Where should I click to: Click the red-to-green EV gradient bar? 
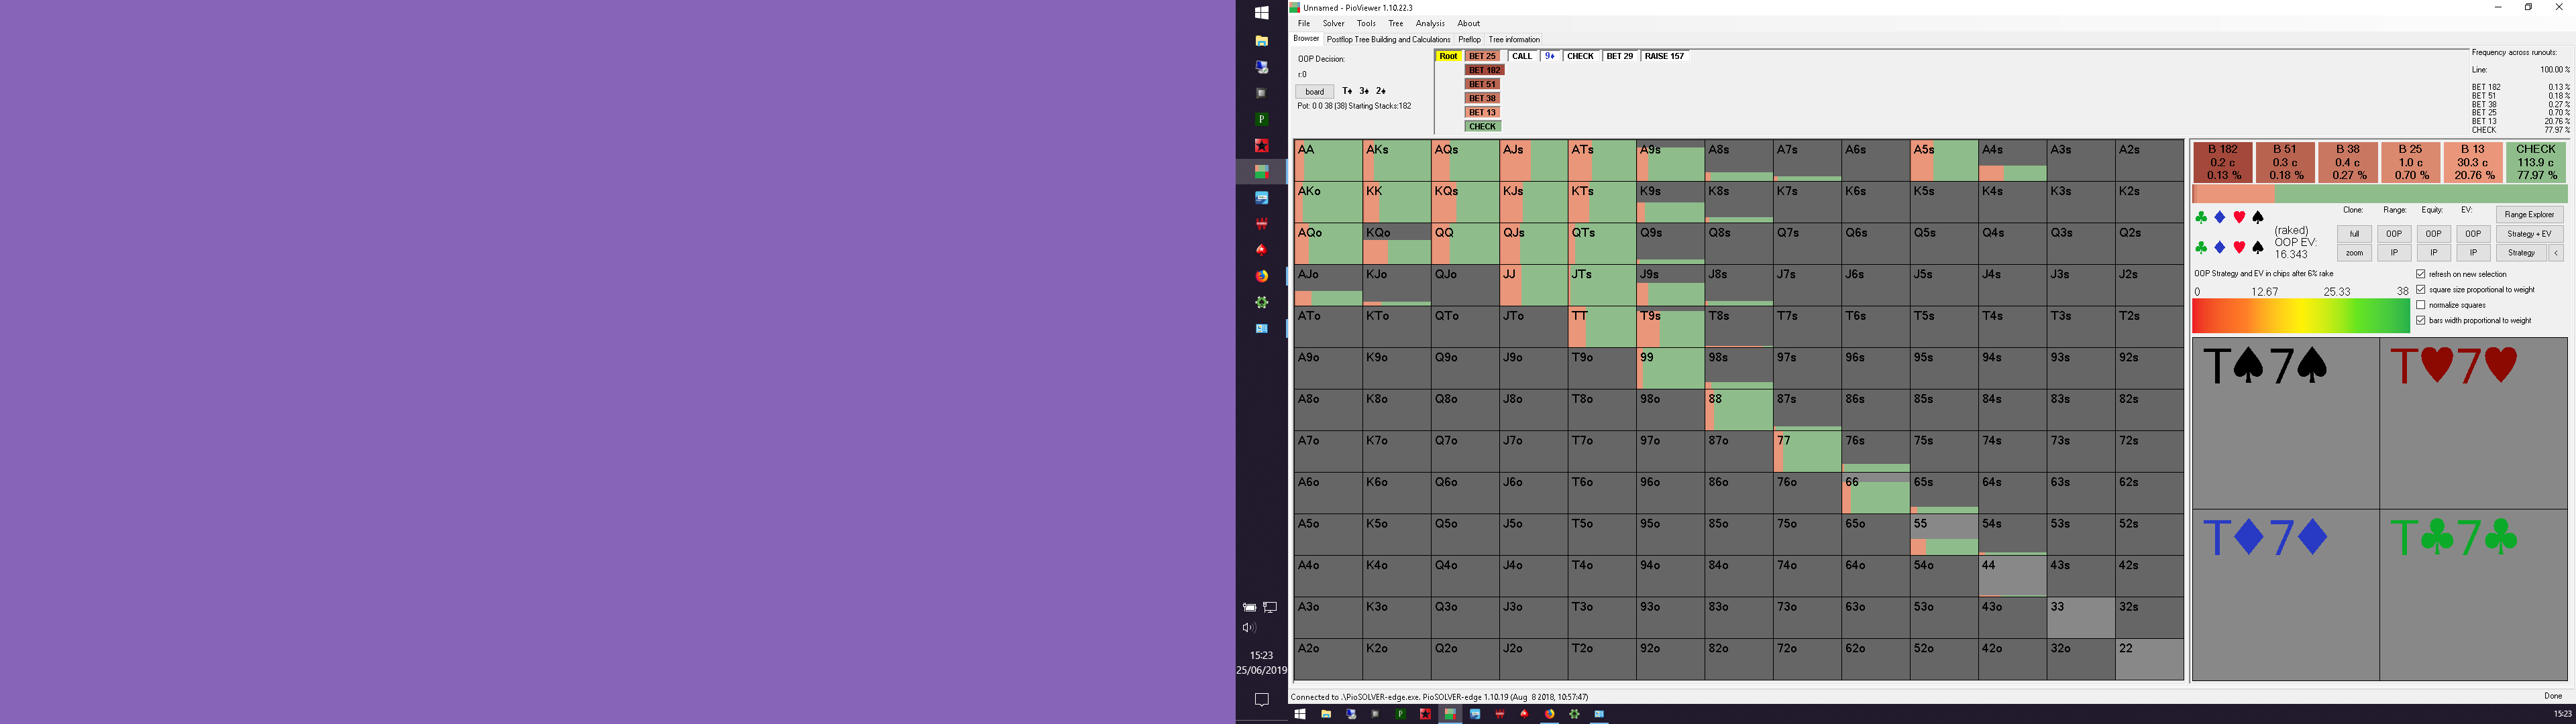2300,316
